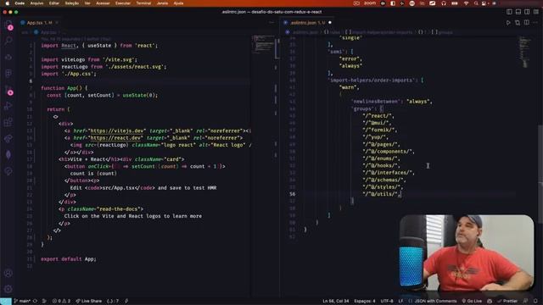
Task: Click Ln 56, Col 34 in status bar
Action: coord(336,301)
